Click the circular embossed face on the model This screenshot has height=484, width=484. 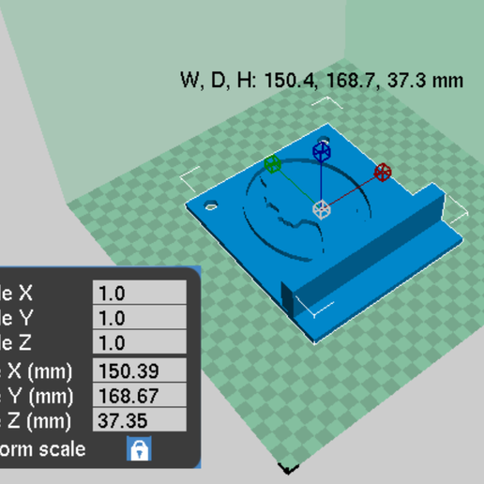point(307,209)
